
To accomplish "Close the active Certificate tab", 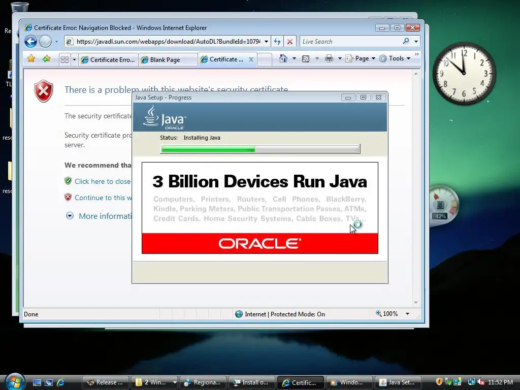I will click(x=251, y=59).
